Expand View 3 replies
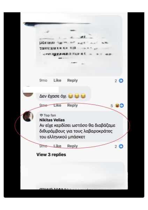This screenshot has width=148, height=210. click(51, 155)
